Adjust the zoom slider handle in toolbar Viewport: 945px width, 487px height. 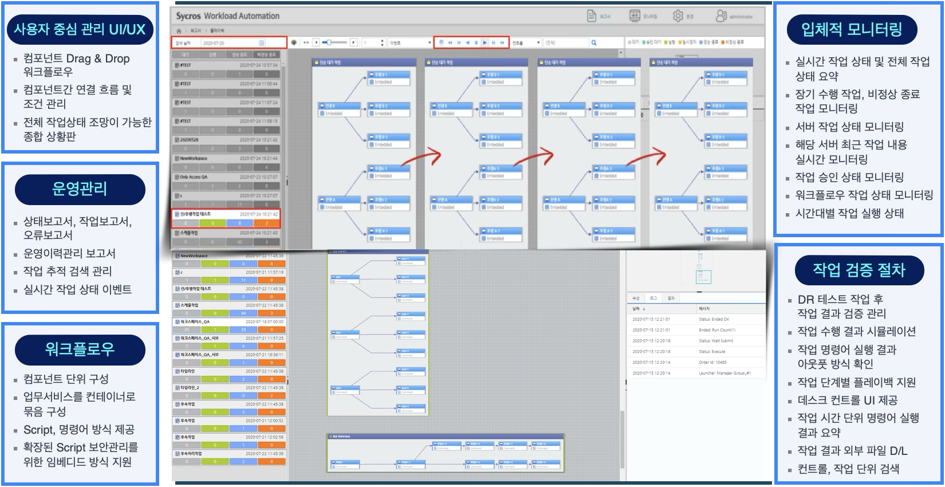tap(329, 42)
